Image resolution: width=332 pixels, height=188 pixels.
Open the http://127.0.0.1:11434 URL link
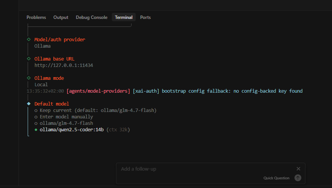point(64,65)
